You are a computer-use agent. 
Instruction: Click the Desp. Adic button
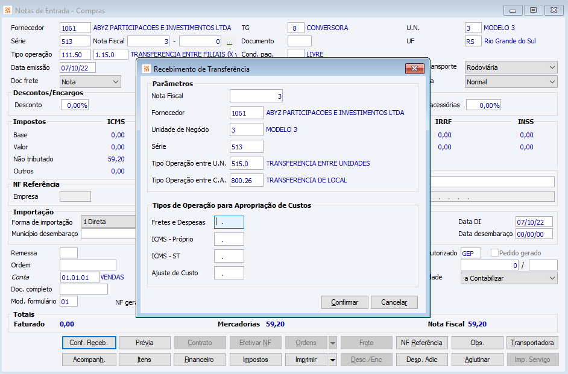(x=421, y=360)
